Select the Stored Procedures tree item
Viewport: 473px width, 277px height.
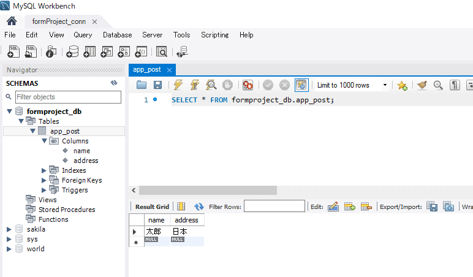(67, 210)
